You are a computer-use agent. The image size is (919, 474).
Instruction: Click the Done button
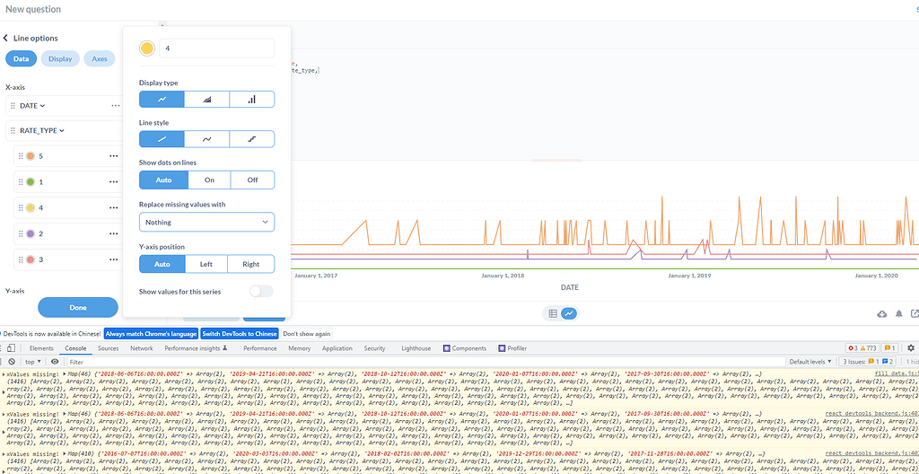[78, 307]
